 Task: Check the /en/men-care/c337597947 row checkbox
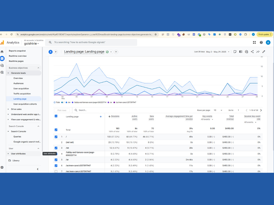pos(56,171)
